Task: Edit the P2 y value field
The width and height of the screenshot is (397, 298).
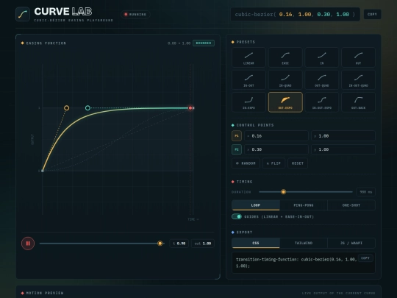Action: (343, 149)
